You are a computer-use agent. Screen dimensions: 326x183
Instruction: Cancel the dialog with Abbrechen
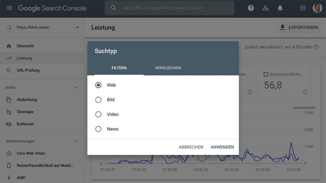coord(191,147)
